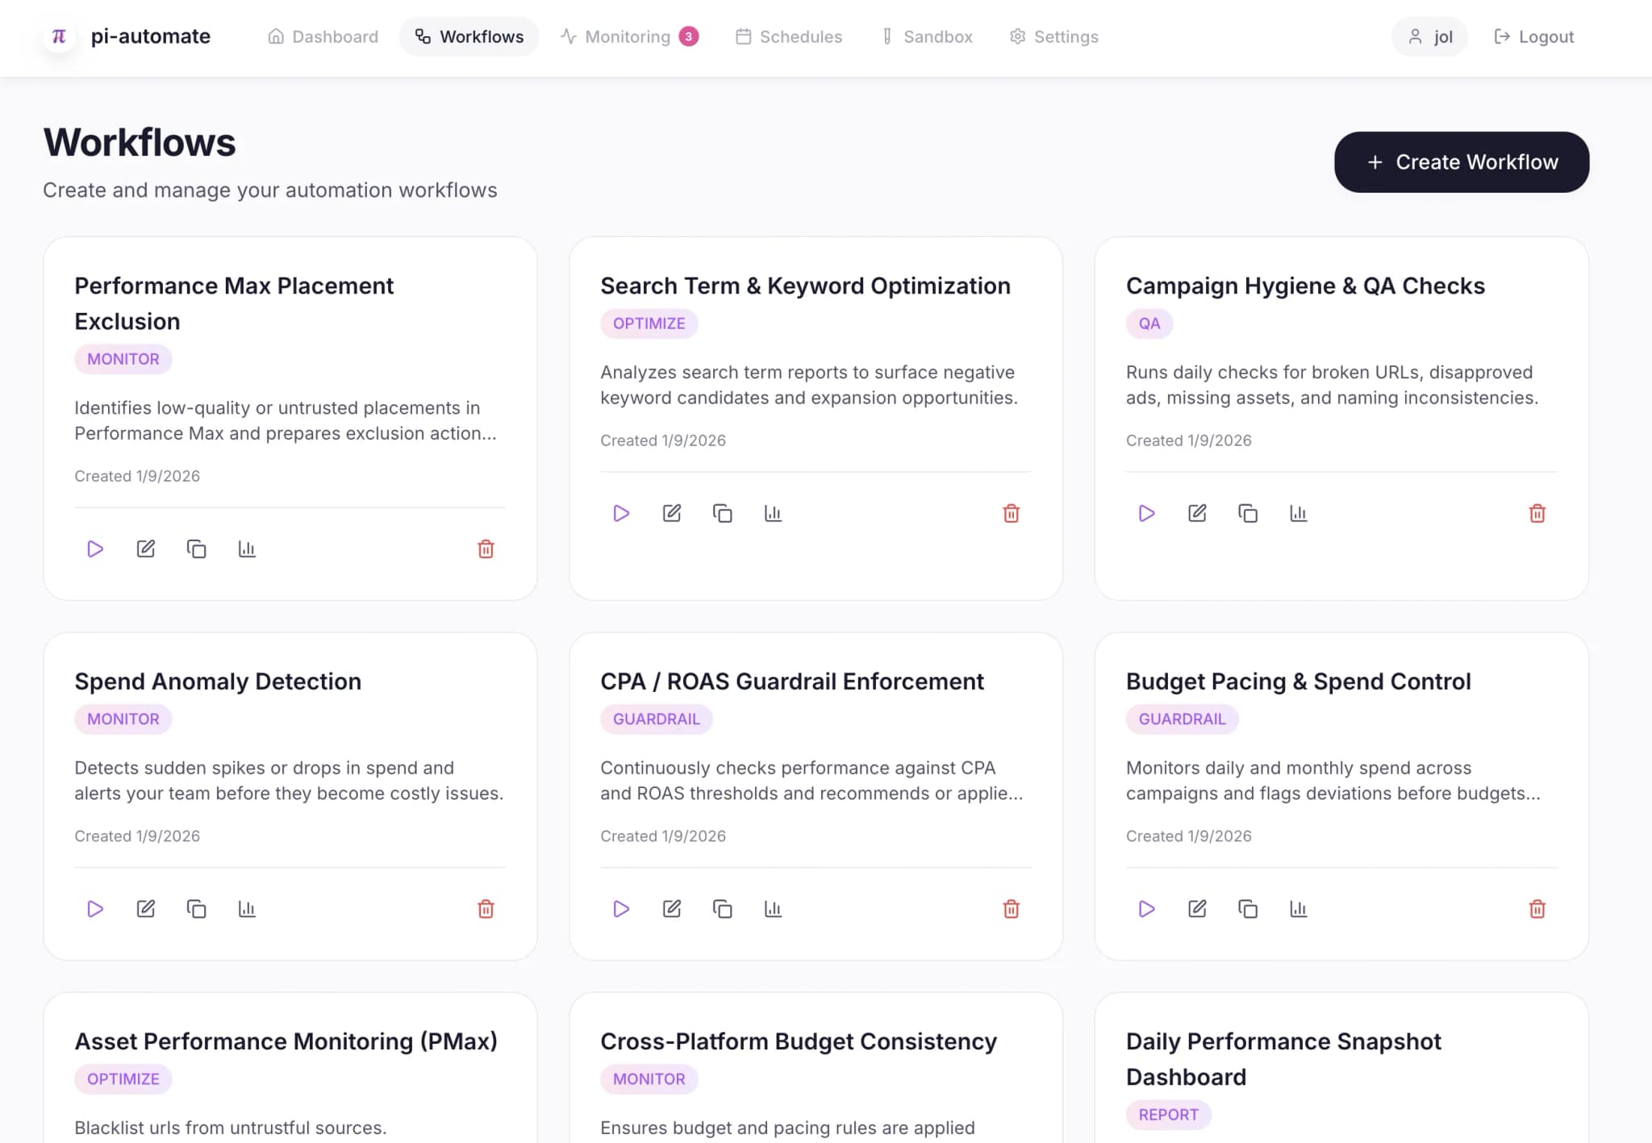Click the Logout link
This screenshot has width=1652, height=1143.
click(x=1533, y=36)
